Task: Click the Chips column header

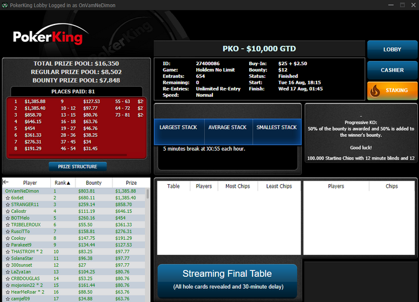Action: point(391,186)
